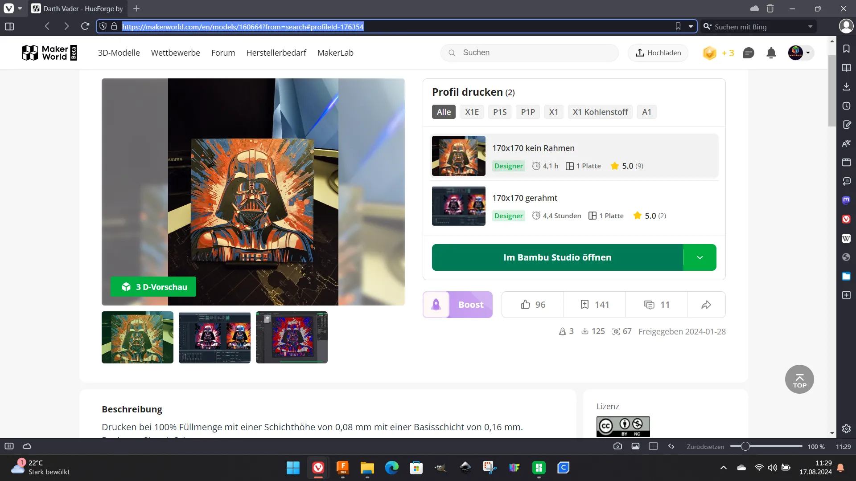Viewport: 856px width, 481px height.
Task: Open the 11 comments section
Action: pos(656,305)
